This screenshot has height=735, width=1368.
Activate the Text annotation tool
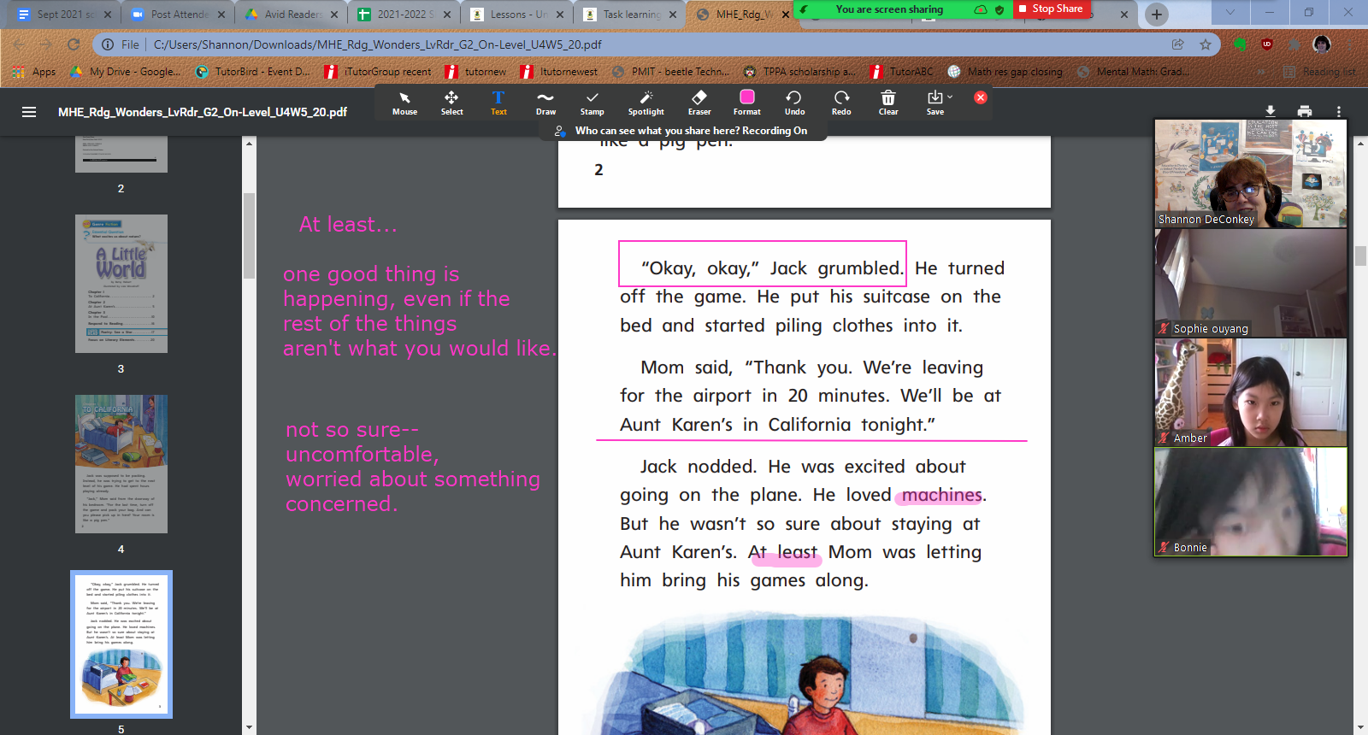tap(498, 103)
